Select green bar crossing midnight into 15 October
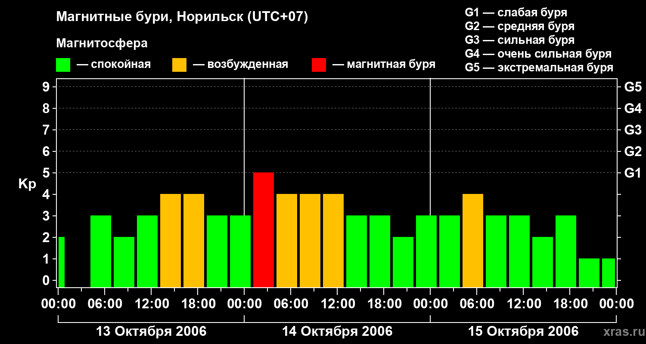646x344 pixels. 426,251
